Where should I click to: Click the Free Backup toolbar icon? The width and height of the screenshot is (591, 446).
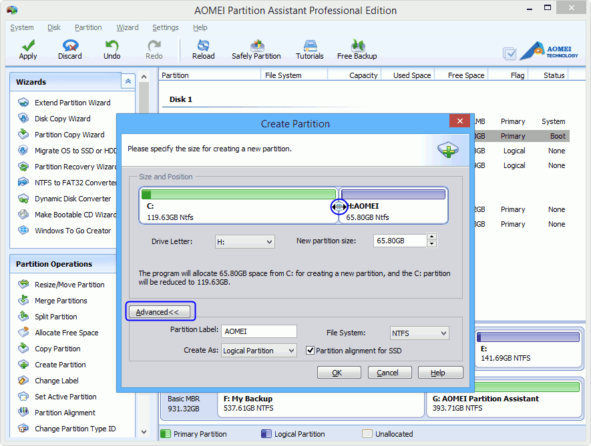click(x=357, y=45)
